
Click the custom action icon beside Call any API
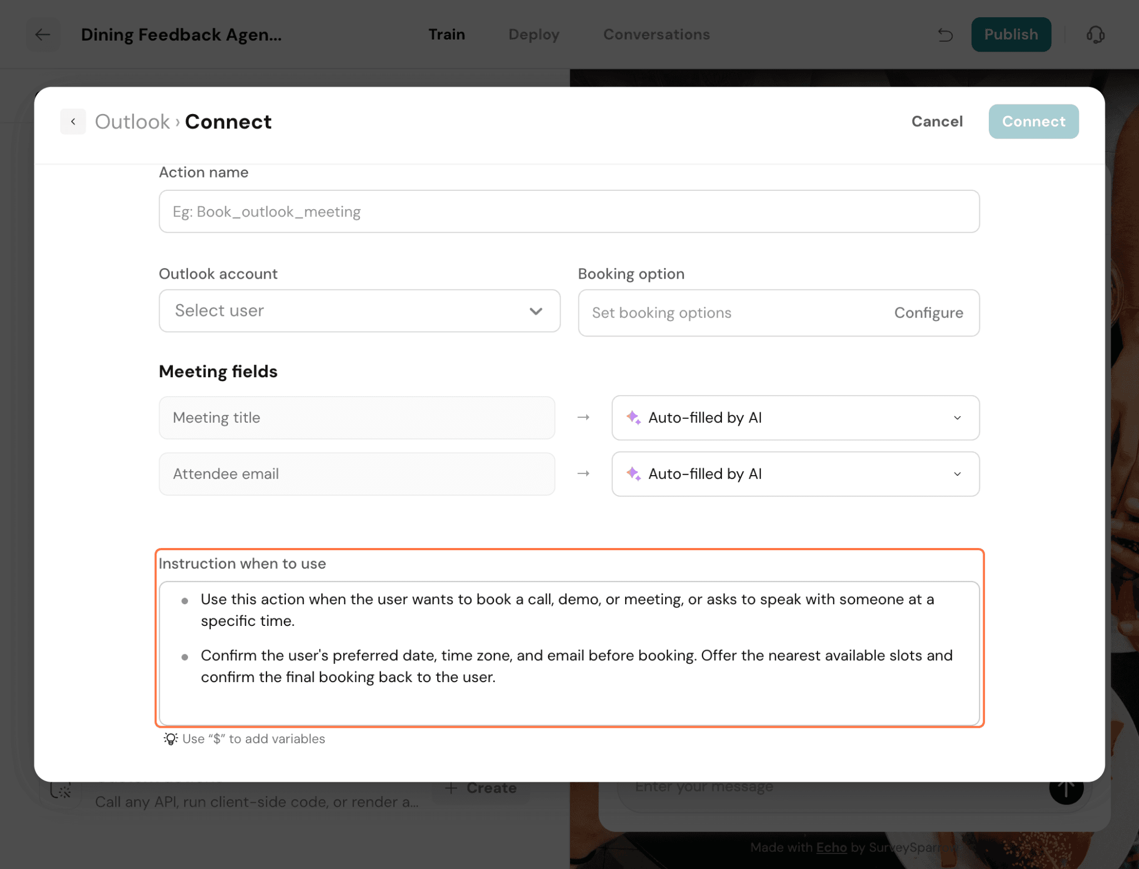point(61,791)
